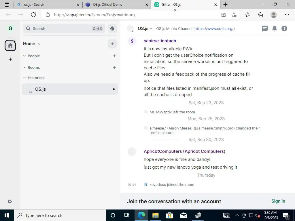Open the Windows Start menu
The width and height of the screenshot is (295, 221).
tap(7, 215)
